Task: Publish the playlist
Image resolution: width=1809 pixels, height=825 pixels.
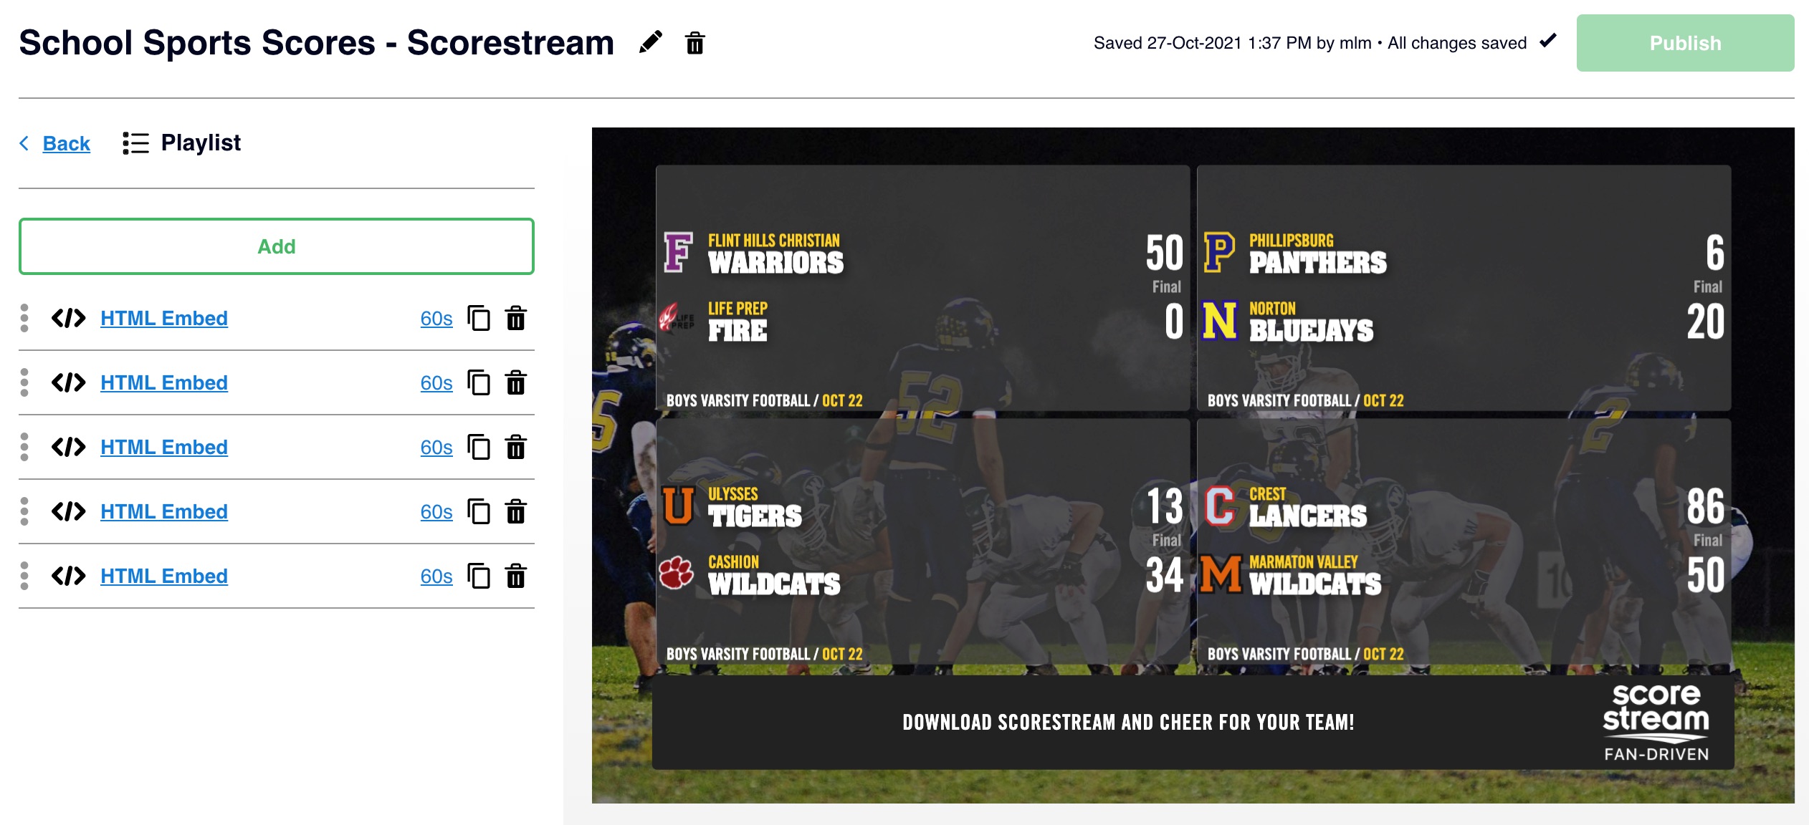Action: click(x=1685, y=43)
